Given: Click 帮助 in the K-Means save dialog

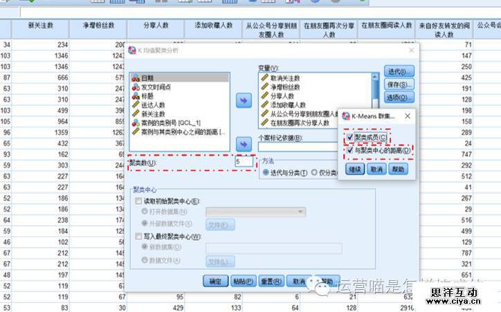Looking at the screenshot, I should point(398,169).
